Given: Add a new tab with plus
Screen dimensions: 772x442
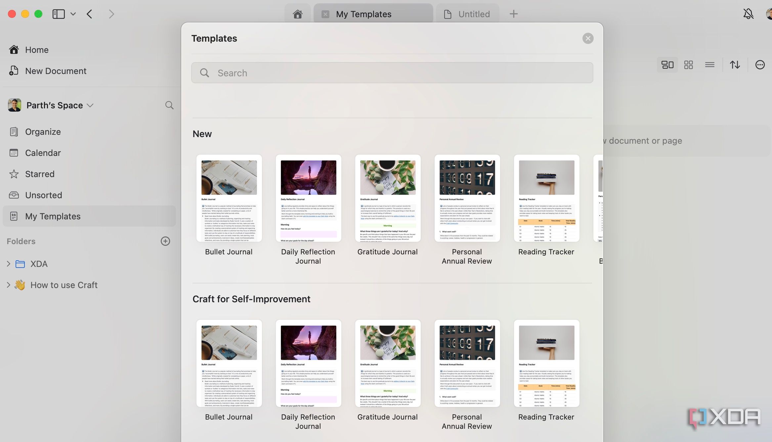Looking at the screenshot, I should [x=513, y=14].
